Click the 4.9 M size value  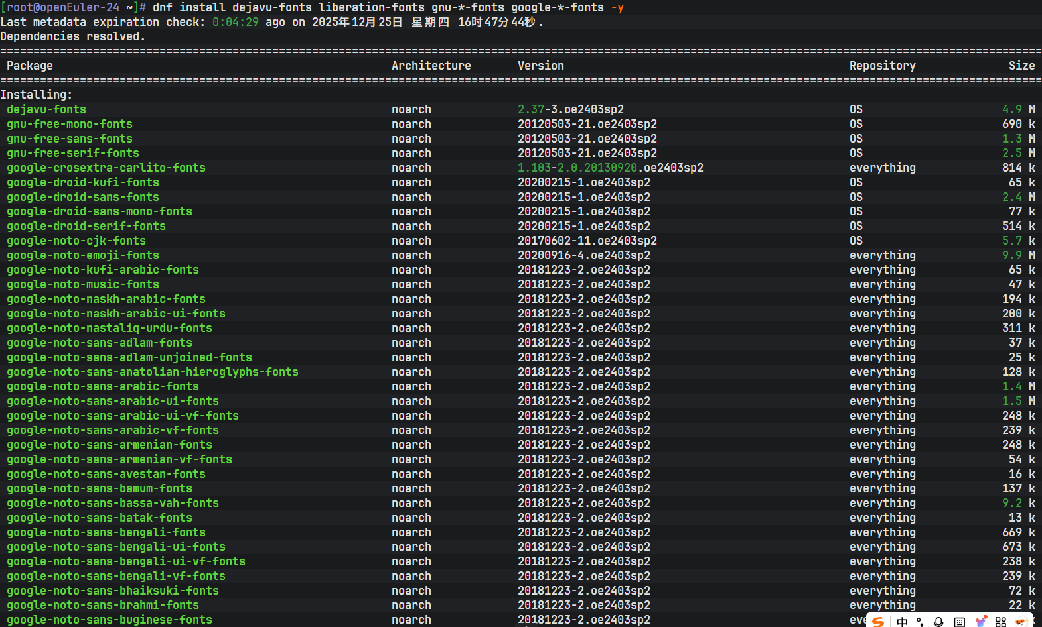click(1019, 109)
